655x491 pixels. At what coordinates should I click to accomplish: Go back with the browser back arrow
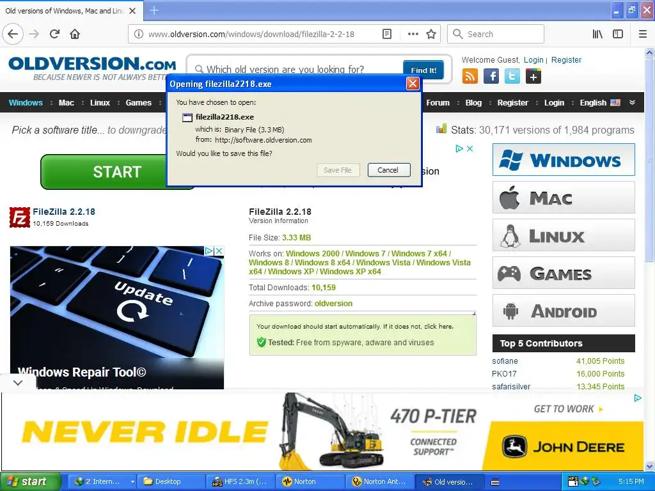click(x=13, y=34)
